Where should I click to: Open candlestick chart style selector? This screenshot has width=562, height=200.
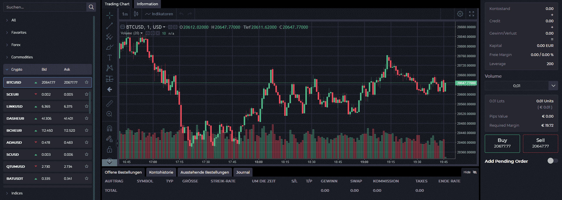click(x=136, y=14)
